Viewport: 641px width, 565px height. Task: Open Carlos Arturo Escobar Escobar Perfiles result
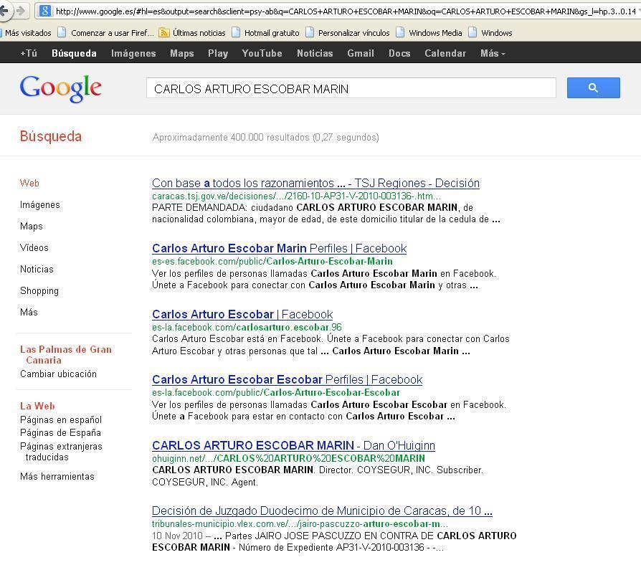coord(287,379)
